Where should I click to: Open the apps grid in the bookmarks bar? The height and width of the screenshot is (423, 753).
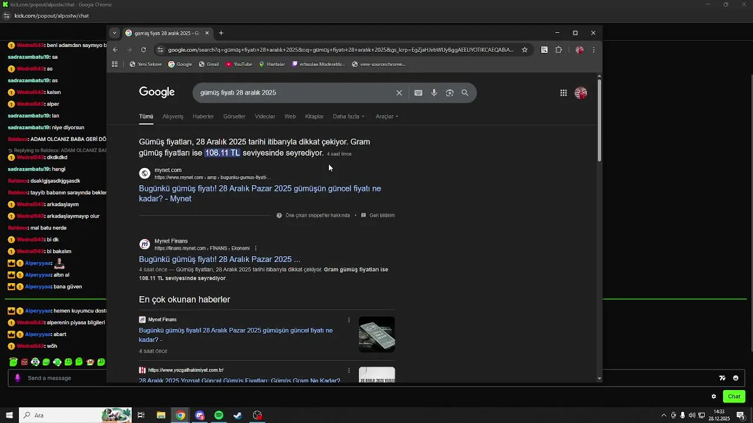pos(115,64)
